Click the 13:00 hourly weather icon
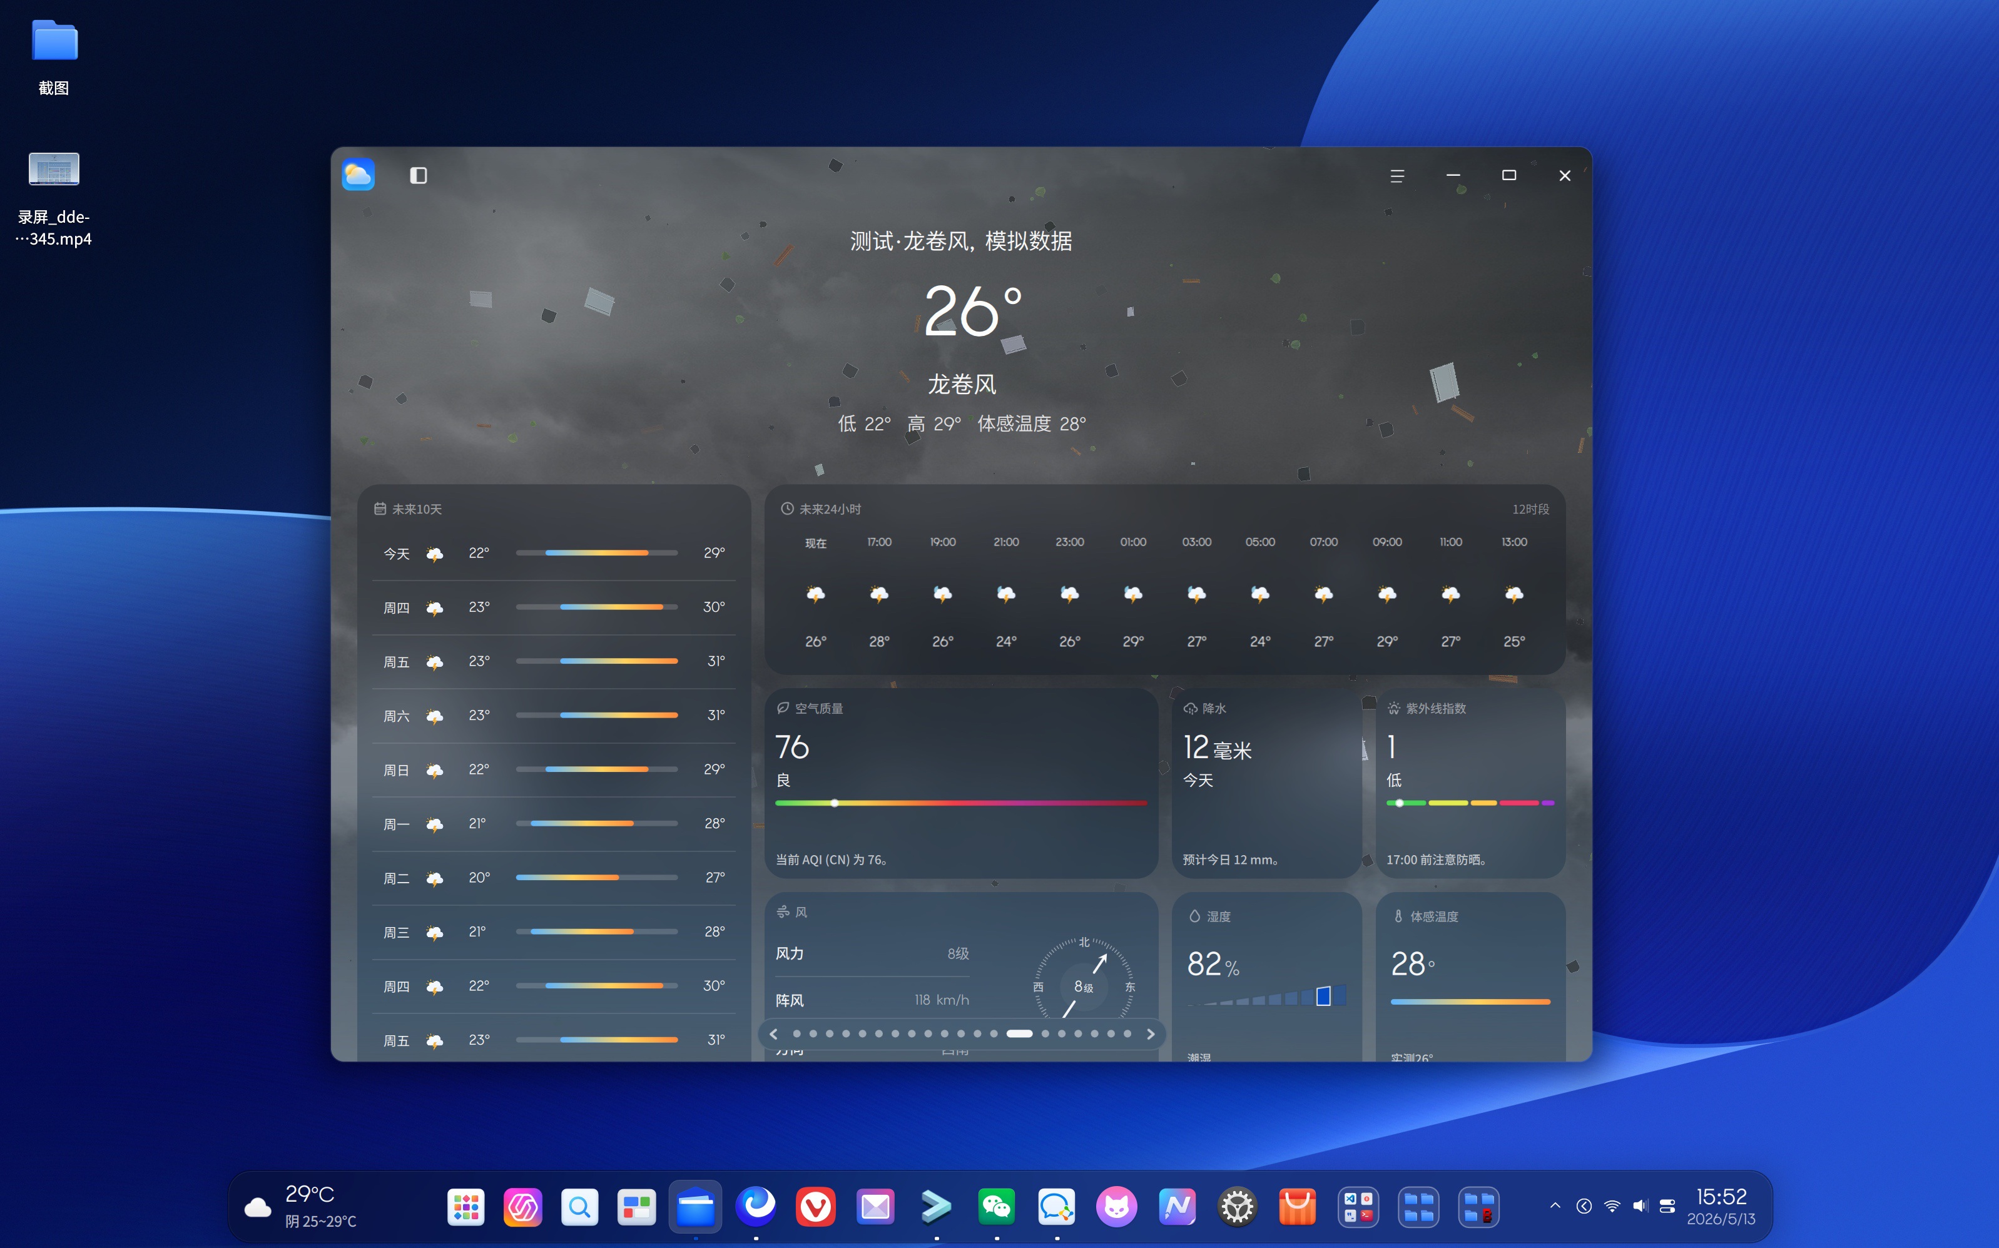The width and height of the screenshot is (1999, 1248). pos(1513,594)
